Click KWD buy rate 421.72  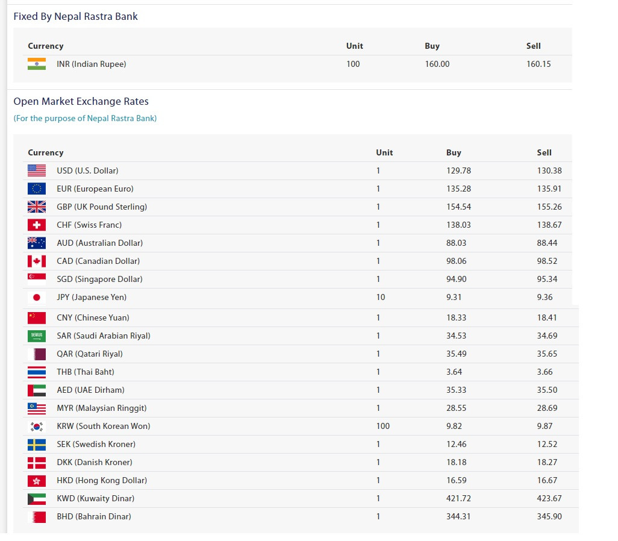459,499
